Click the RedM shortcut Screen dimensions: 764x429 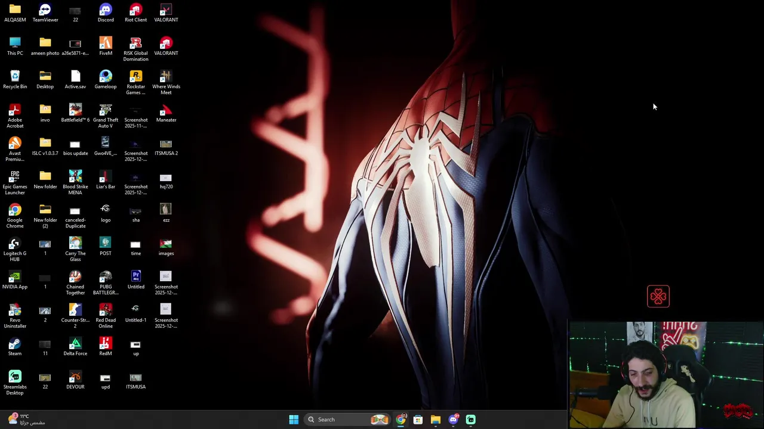106,347
